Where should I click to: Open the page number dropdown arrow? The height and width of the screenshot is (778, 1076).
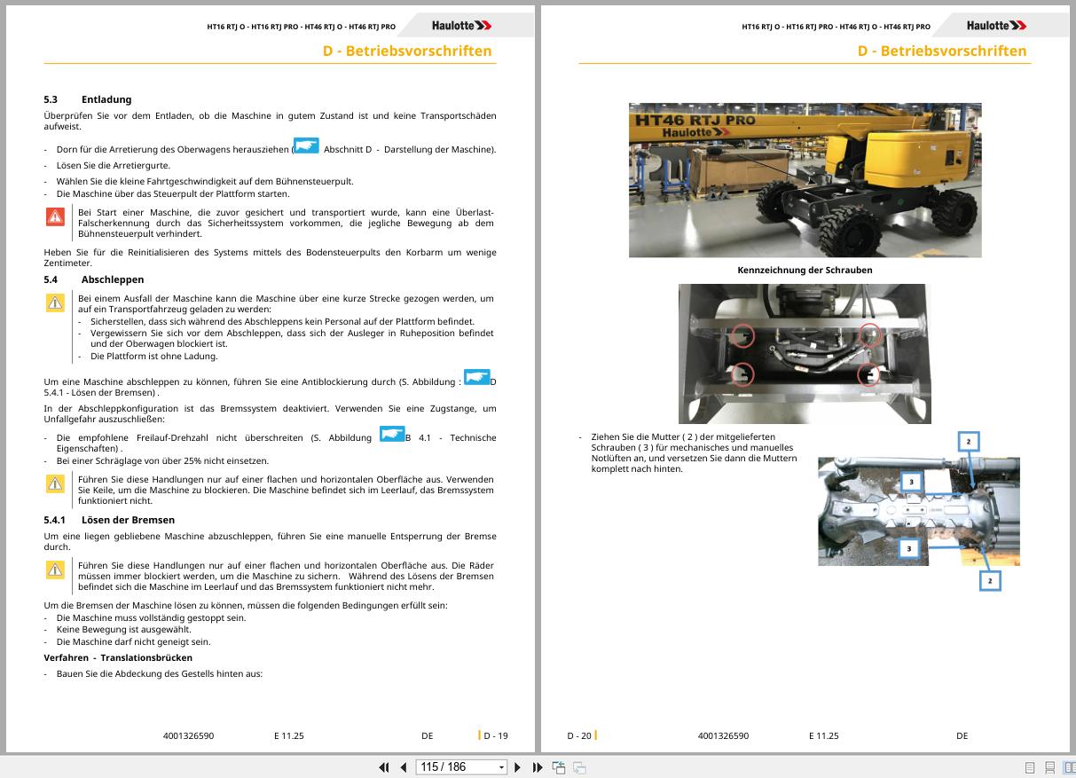click(502, 767)
